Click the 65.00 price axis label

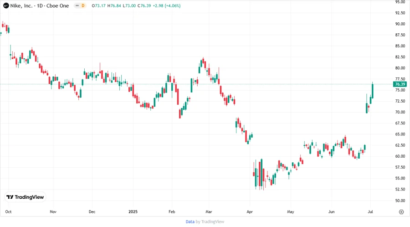[x=400, y=134]
